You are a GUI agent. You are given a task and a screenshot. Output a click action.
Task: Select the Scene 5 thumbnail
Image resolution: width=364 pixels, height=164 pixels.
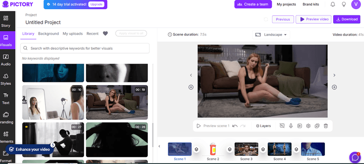313,149
